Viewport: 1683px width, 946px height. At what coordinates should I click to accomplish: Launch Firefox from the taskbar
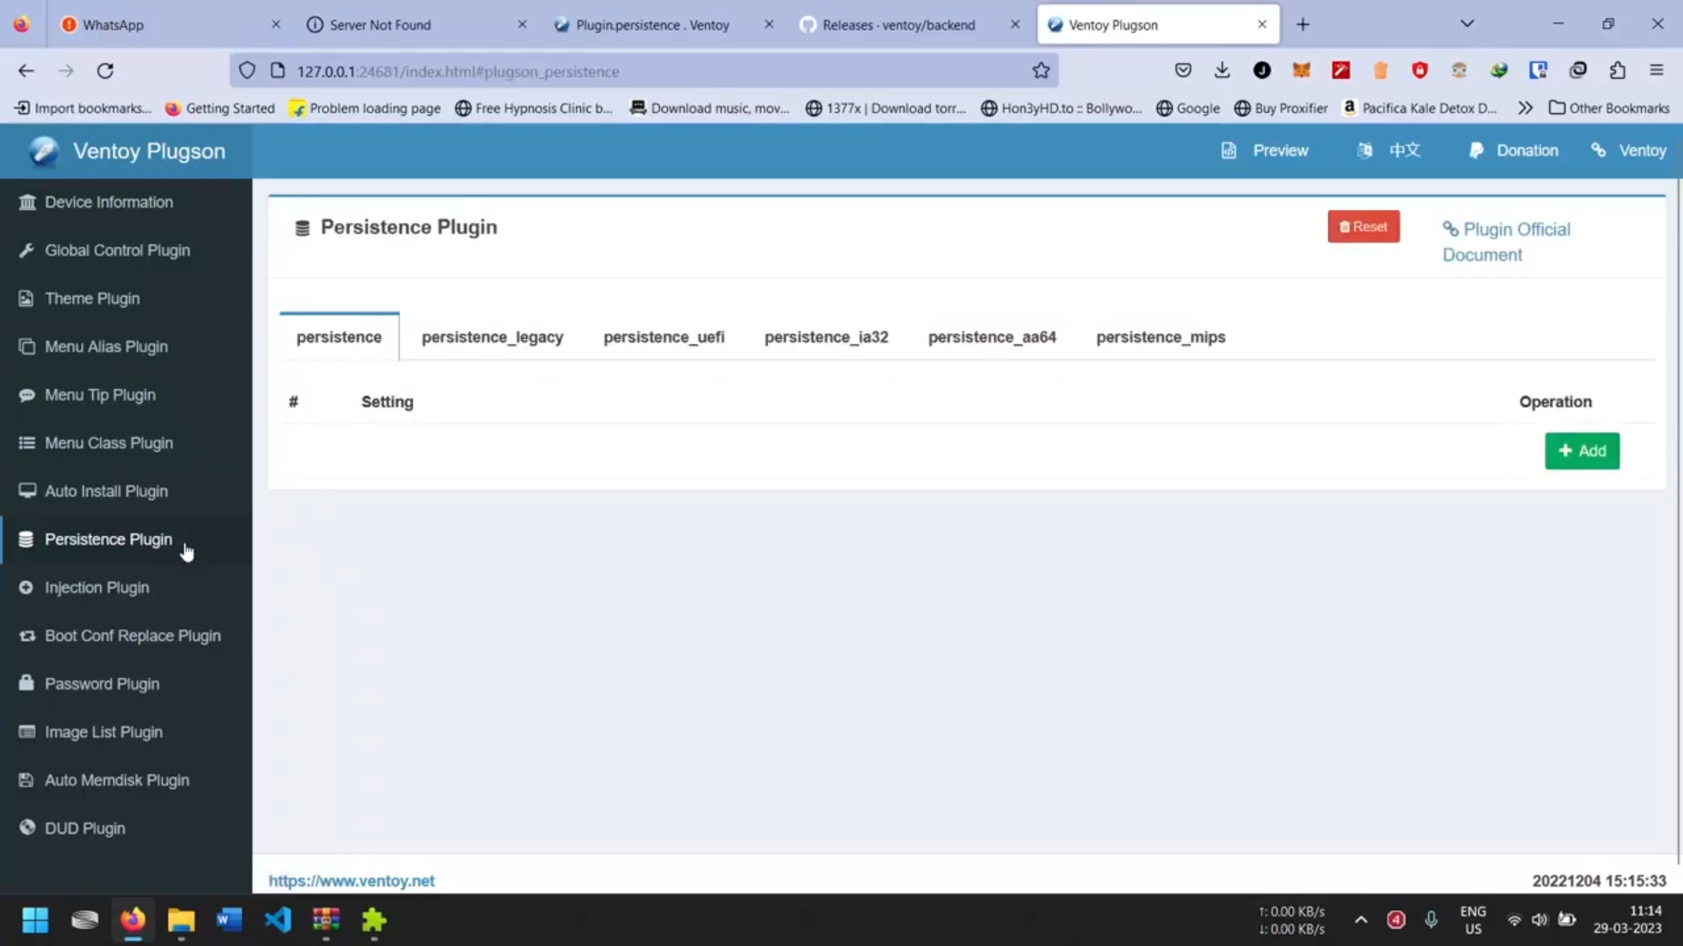[132, 921]
